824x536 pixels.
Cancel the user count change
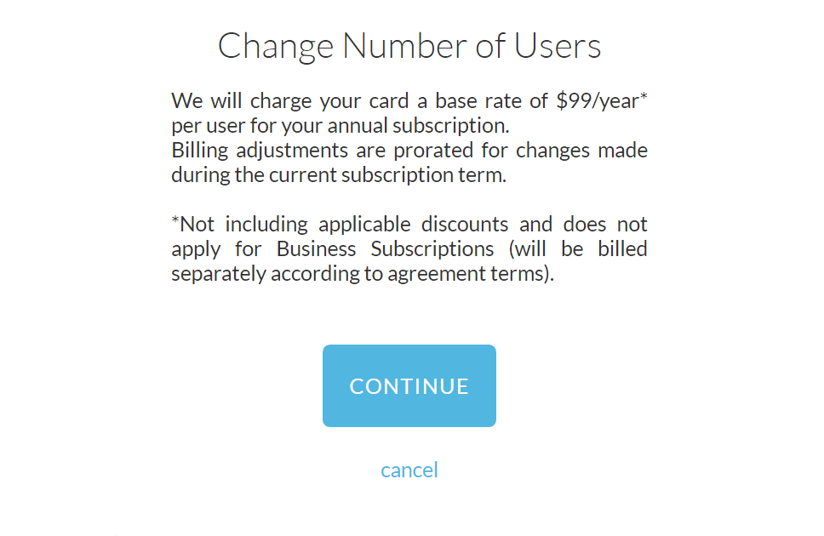409,470
